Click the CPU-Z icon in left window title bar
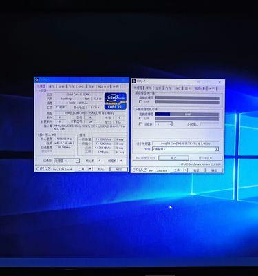Screen dimensions: 258x276 click(36, 80)
